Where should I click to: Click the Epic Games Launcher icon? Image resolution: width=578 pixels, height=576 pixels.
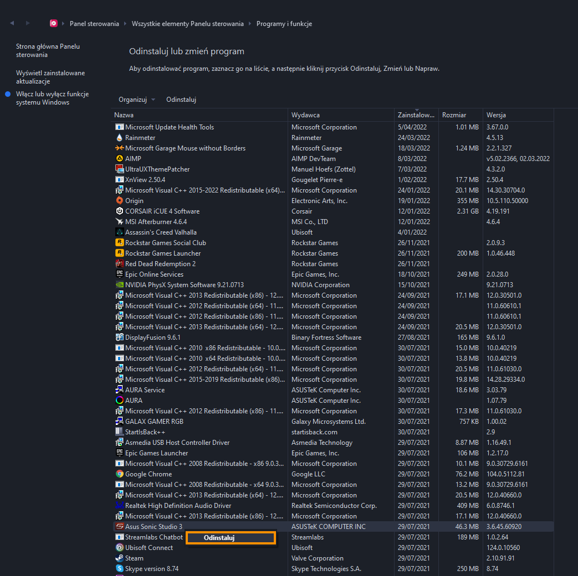click(119, 453)
